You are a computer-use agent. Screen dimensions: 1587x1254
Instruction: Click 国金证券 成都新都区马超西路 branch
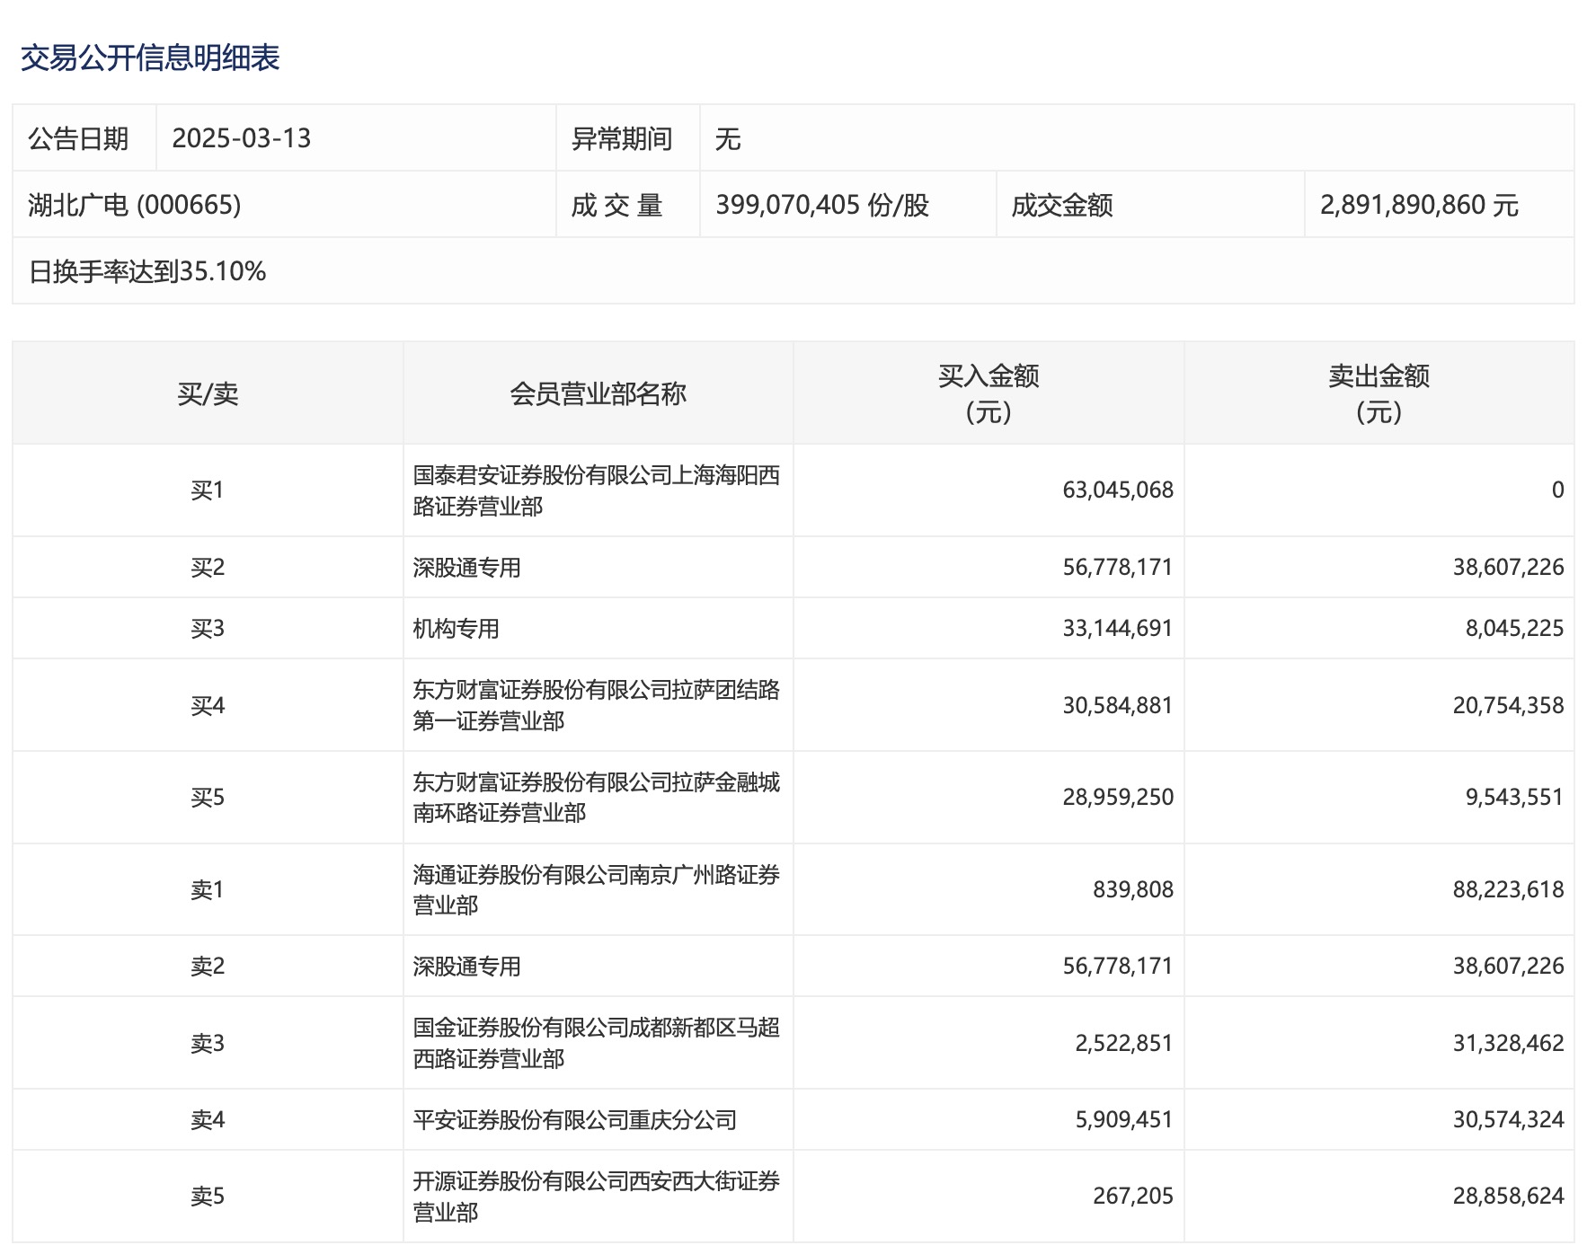(x=595, y=1043)
